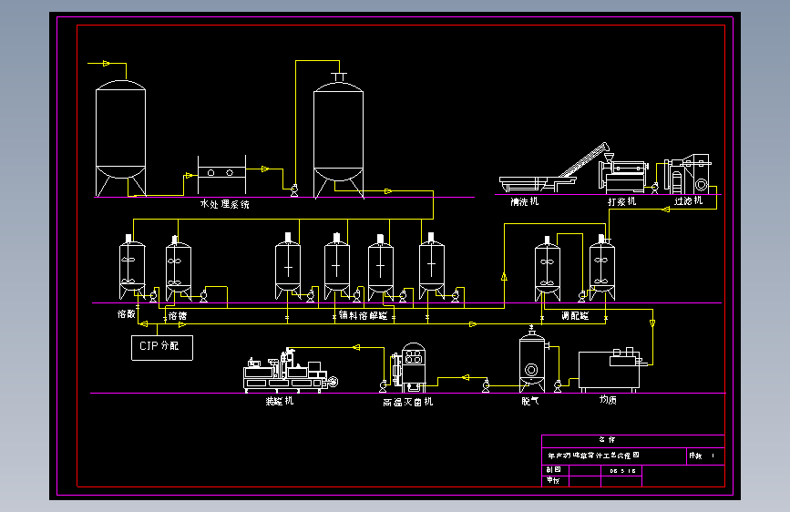Viewport: 790px width, 512px height.
Task: Click the 溶糖 label
Action: tap(178, 315)
